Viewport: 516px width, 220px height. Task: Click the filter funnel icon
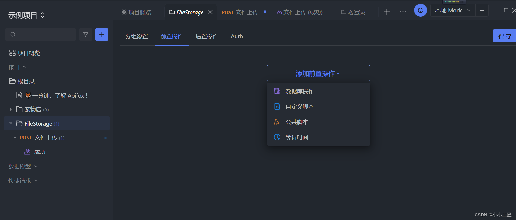(x=86, y=35)
